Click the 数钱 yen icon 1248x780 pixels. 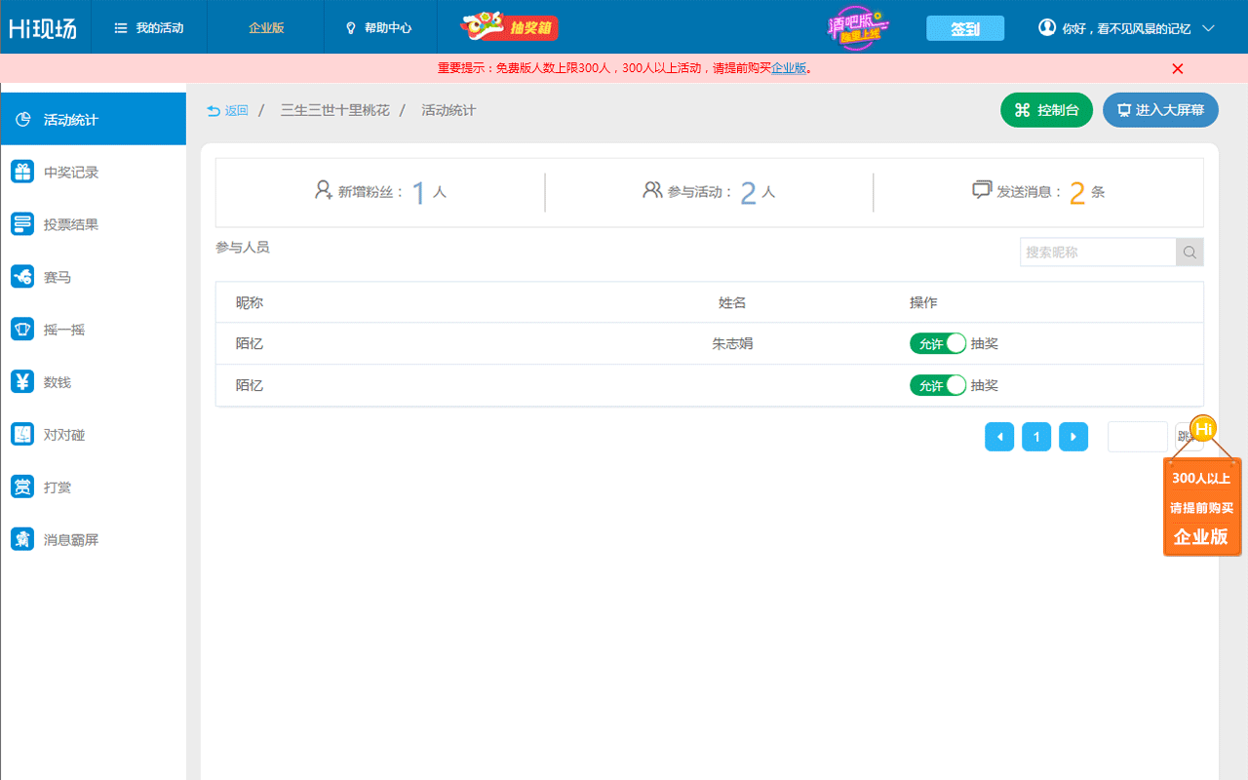point(22,382)
